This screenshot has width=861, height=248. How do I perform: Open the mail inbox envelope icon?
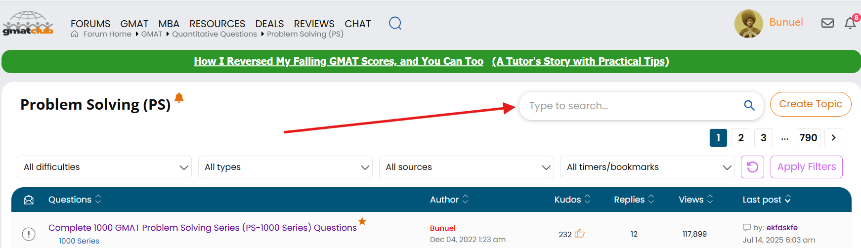(x=827, y=23)
